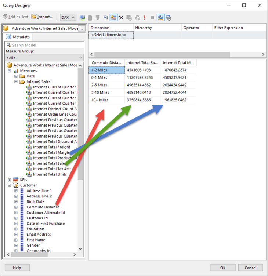The image size is (268, 276).
Task: Click the Edit as Text button
Action: [x=16, y=17]
